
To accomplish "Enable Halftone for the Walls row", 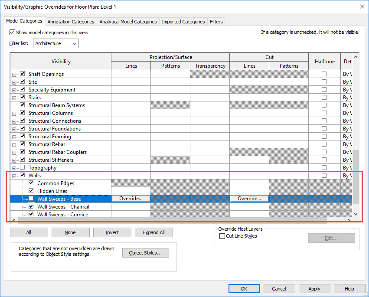I will [324, 175].
